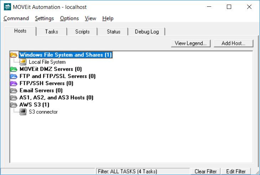Click the blue FTP and FTP/SSL folder icon
Screen dimensions: 260x175
point(14,76)
